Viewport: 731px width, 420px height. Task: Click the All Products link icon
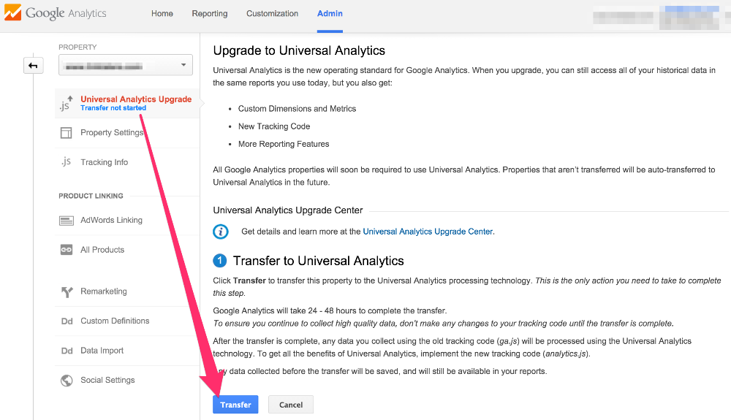pos(67,250)
